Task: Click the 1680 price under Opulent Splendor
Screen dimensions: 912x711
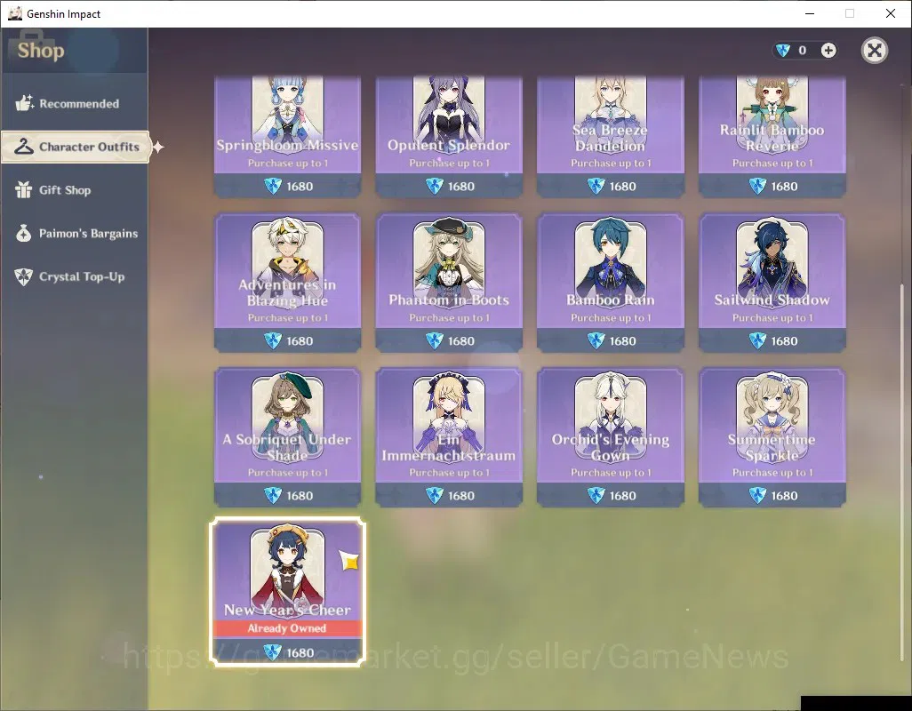Action: (x=461, y=187)
